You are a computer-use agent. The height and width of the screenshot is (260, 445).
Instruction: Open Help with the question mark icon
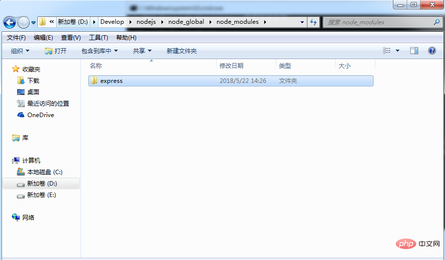tap(432, 51)
